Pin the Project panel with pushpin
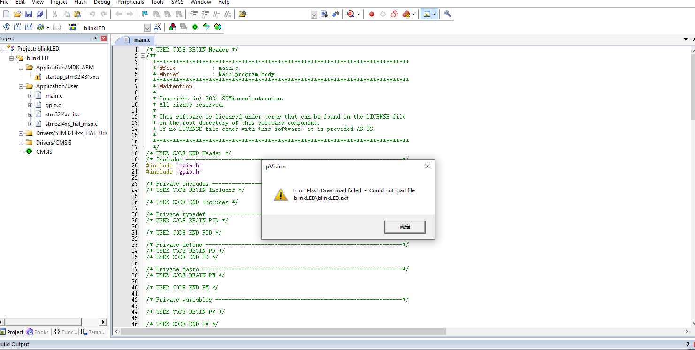The width and height of the screenshot is (695, 350). pos(95,38)
